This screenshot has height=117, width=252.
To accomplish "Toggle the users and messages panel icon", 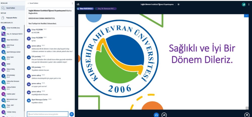I will (78, 5).
